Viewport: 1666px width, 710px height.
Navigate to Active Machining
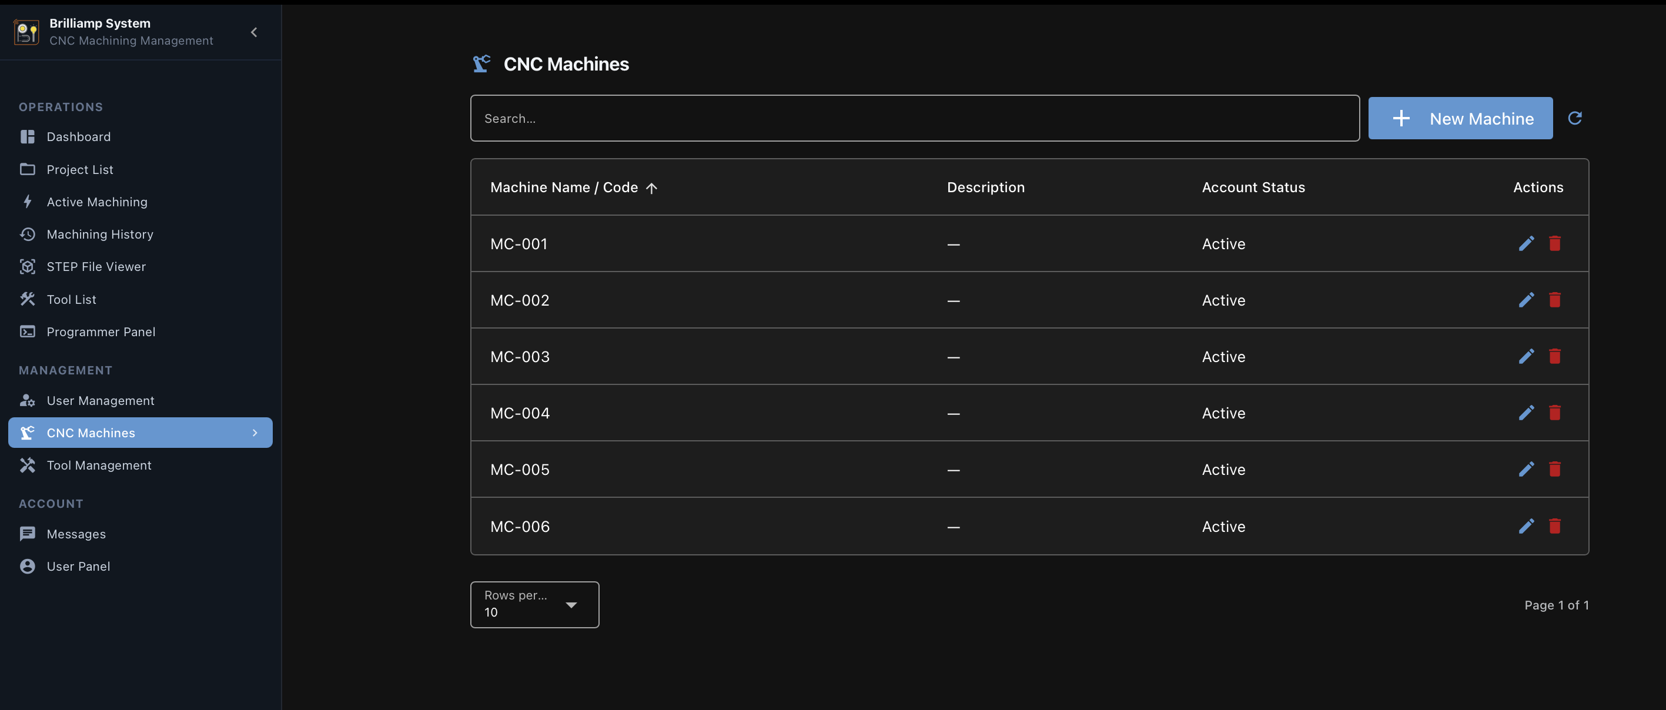(140, 202)
